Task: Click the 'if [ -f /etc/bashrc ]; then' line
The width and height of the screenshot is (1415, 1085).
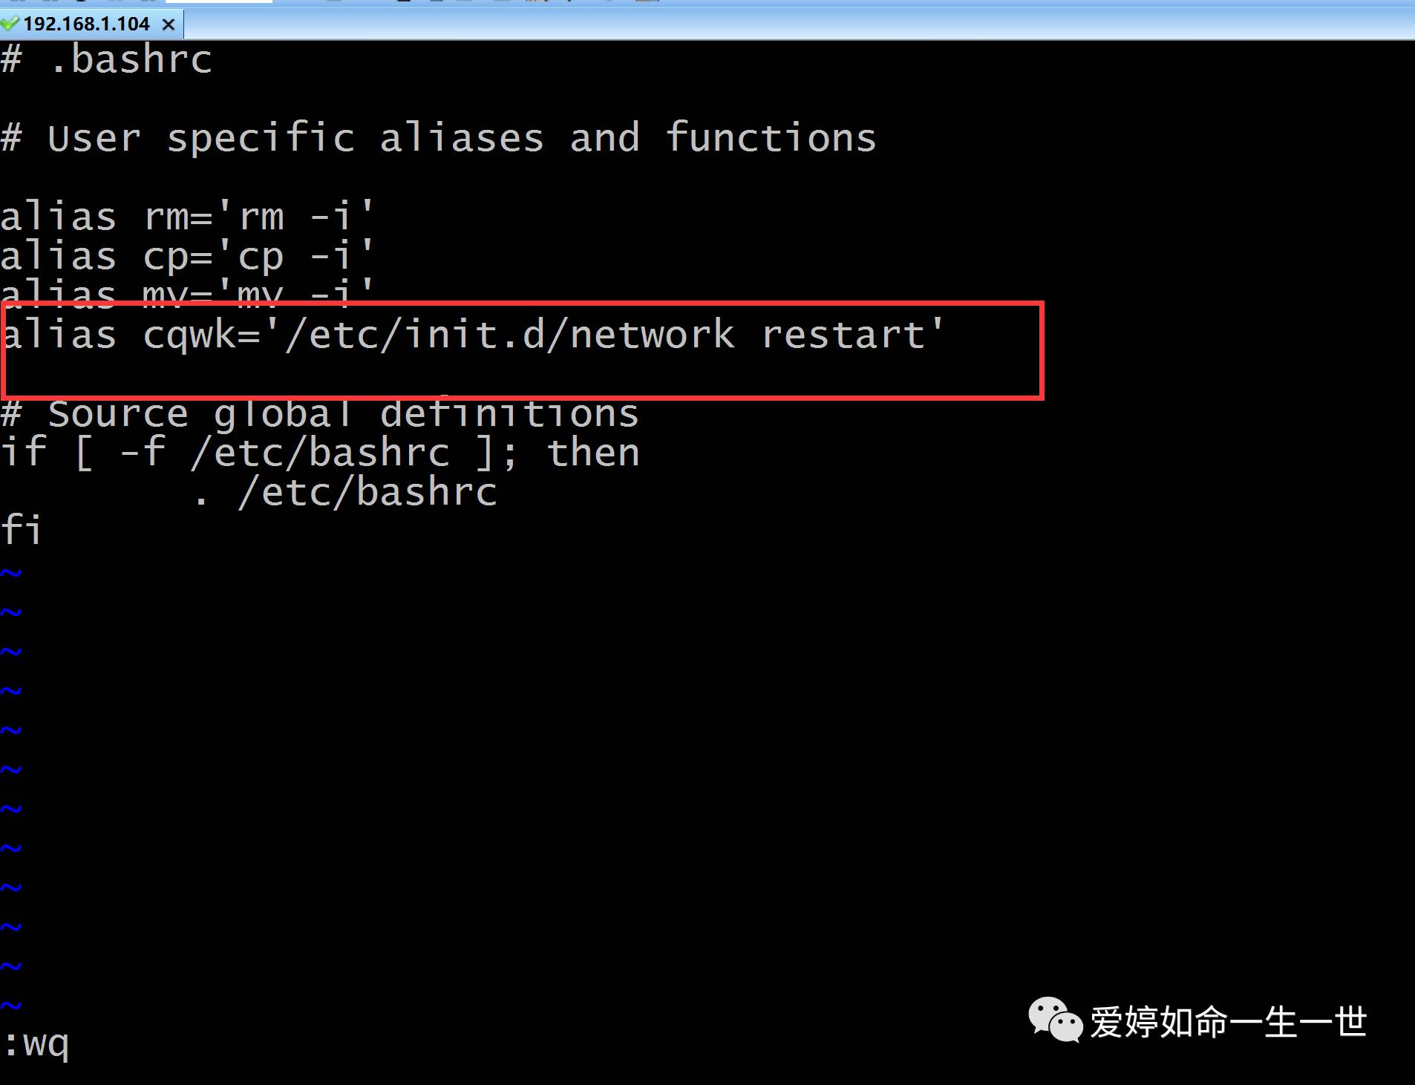Action: (x=319, y=453)
